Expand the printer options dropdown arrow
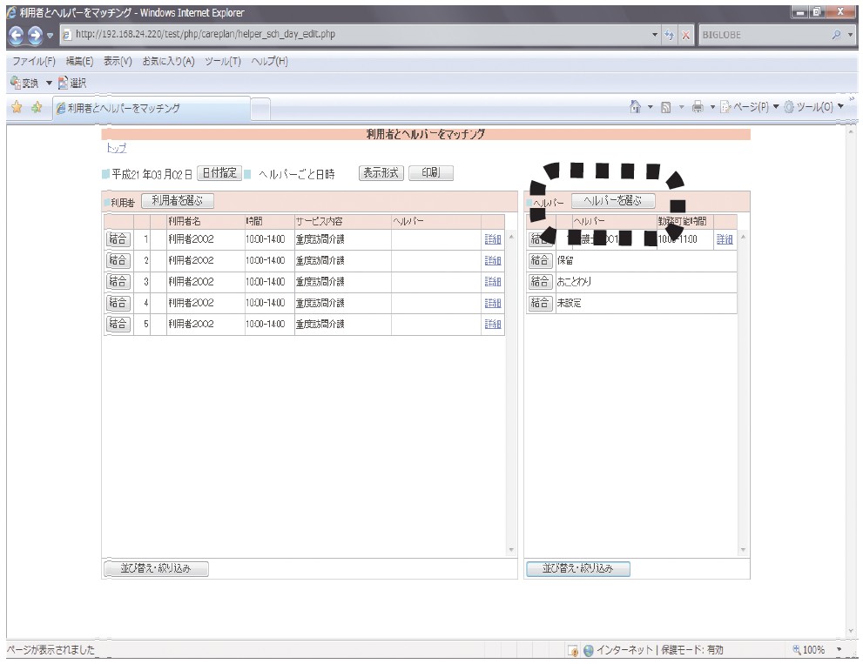The image size is (863, 664). click(x=712, y=107)
